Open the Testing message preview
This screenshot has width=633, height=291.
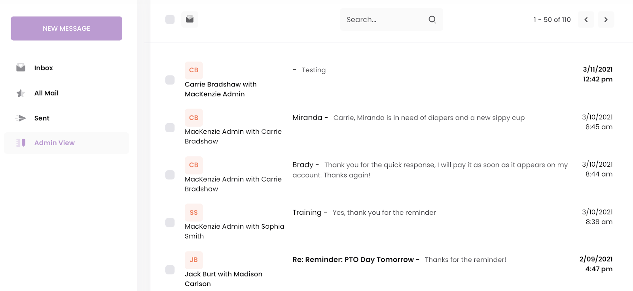(314, 70)
